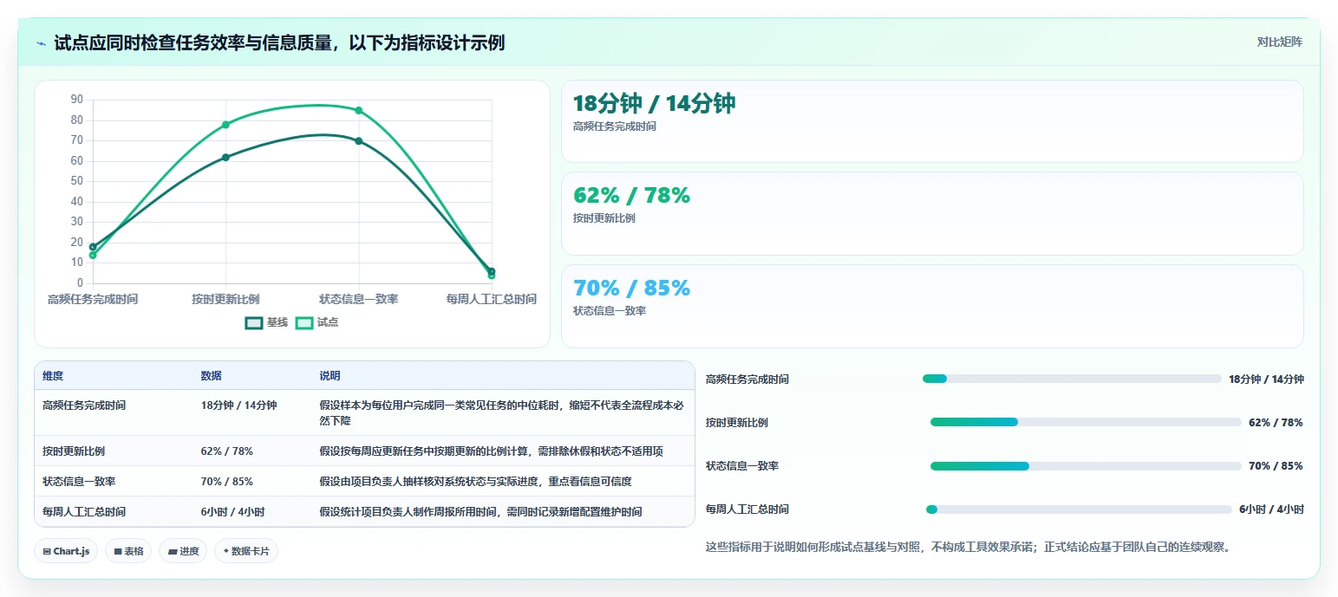Viewport: 1338px width, 597px height.
Task: Click table cell 6小时 / 4小时
Action: tap(232, 511)
